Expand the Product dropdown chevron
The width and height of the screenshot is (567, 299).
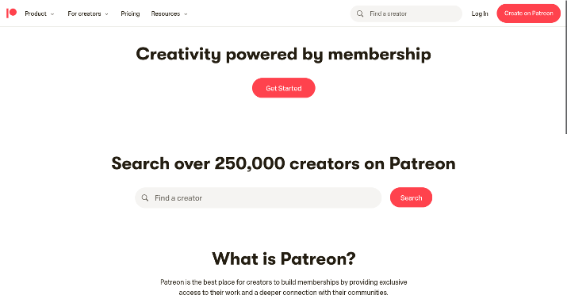(52, 14)
